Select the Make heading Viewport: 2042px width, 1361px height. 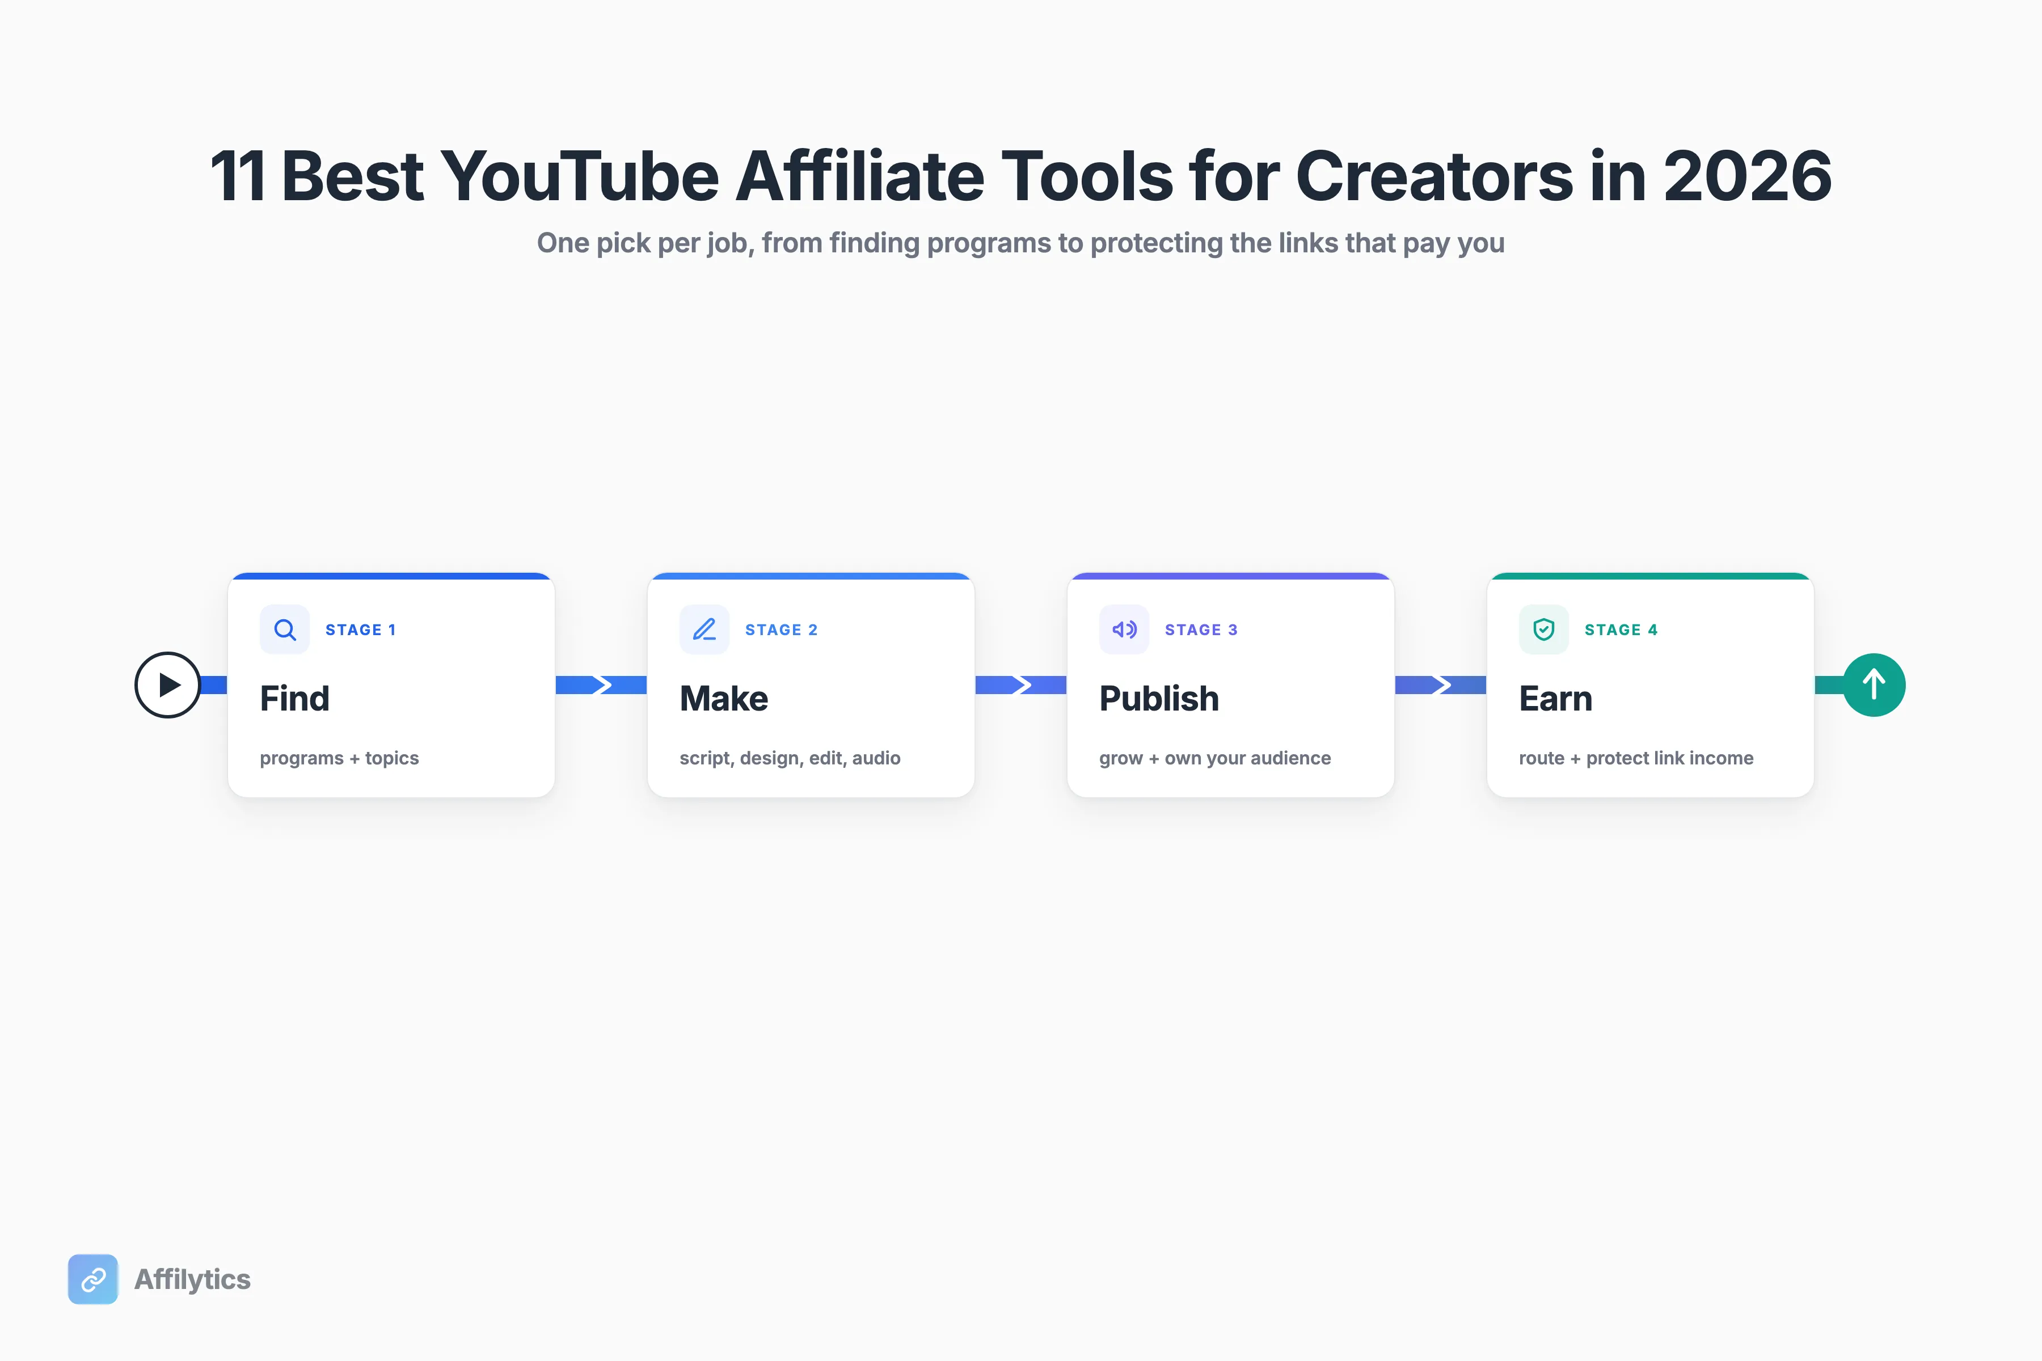[x=723, y=699]
